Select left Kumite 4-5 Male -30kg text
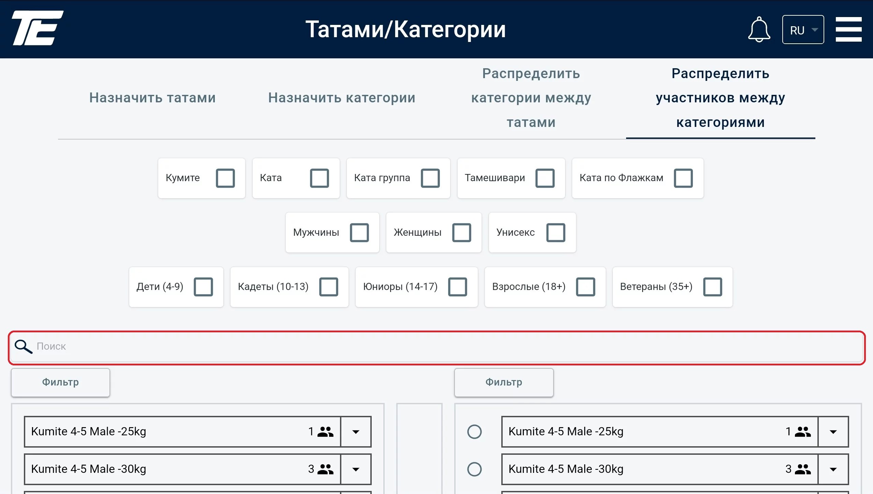Image resolution: width=873 pixels, height=494 pixels. coord(89,469)
